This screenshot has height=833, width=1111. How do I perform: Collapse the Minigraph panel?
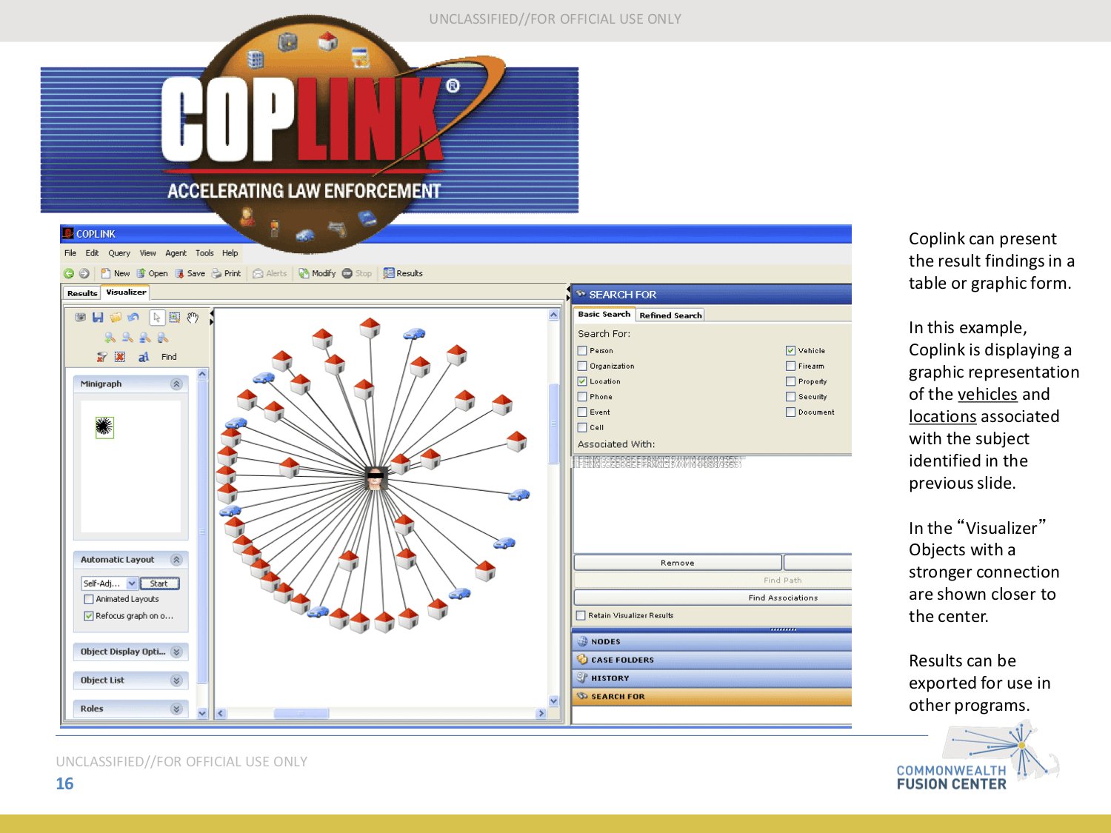[176, 384]
